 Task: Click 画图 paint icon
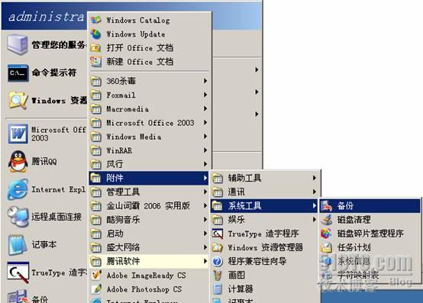pyautogui.click(x=217, y=276)
